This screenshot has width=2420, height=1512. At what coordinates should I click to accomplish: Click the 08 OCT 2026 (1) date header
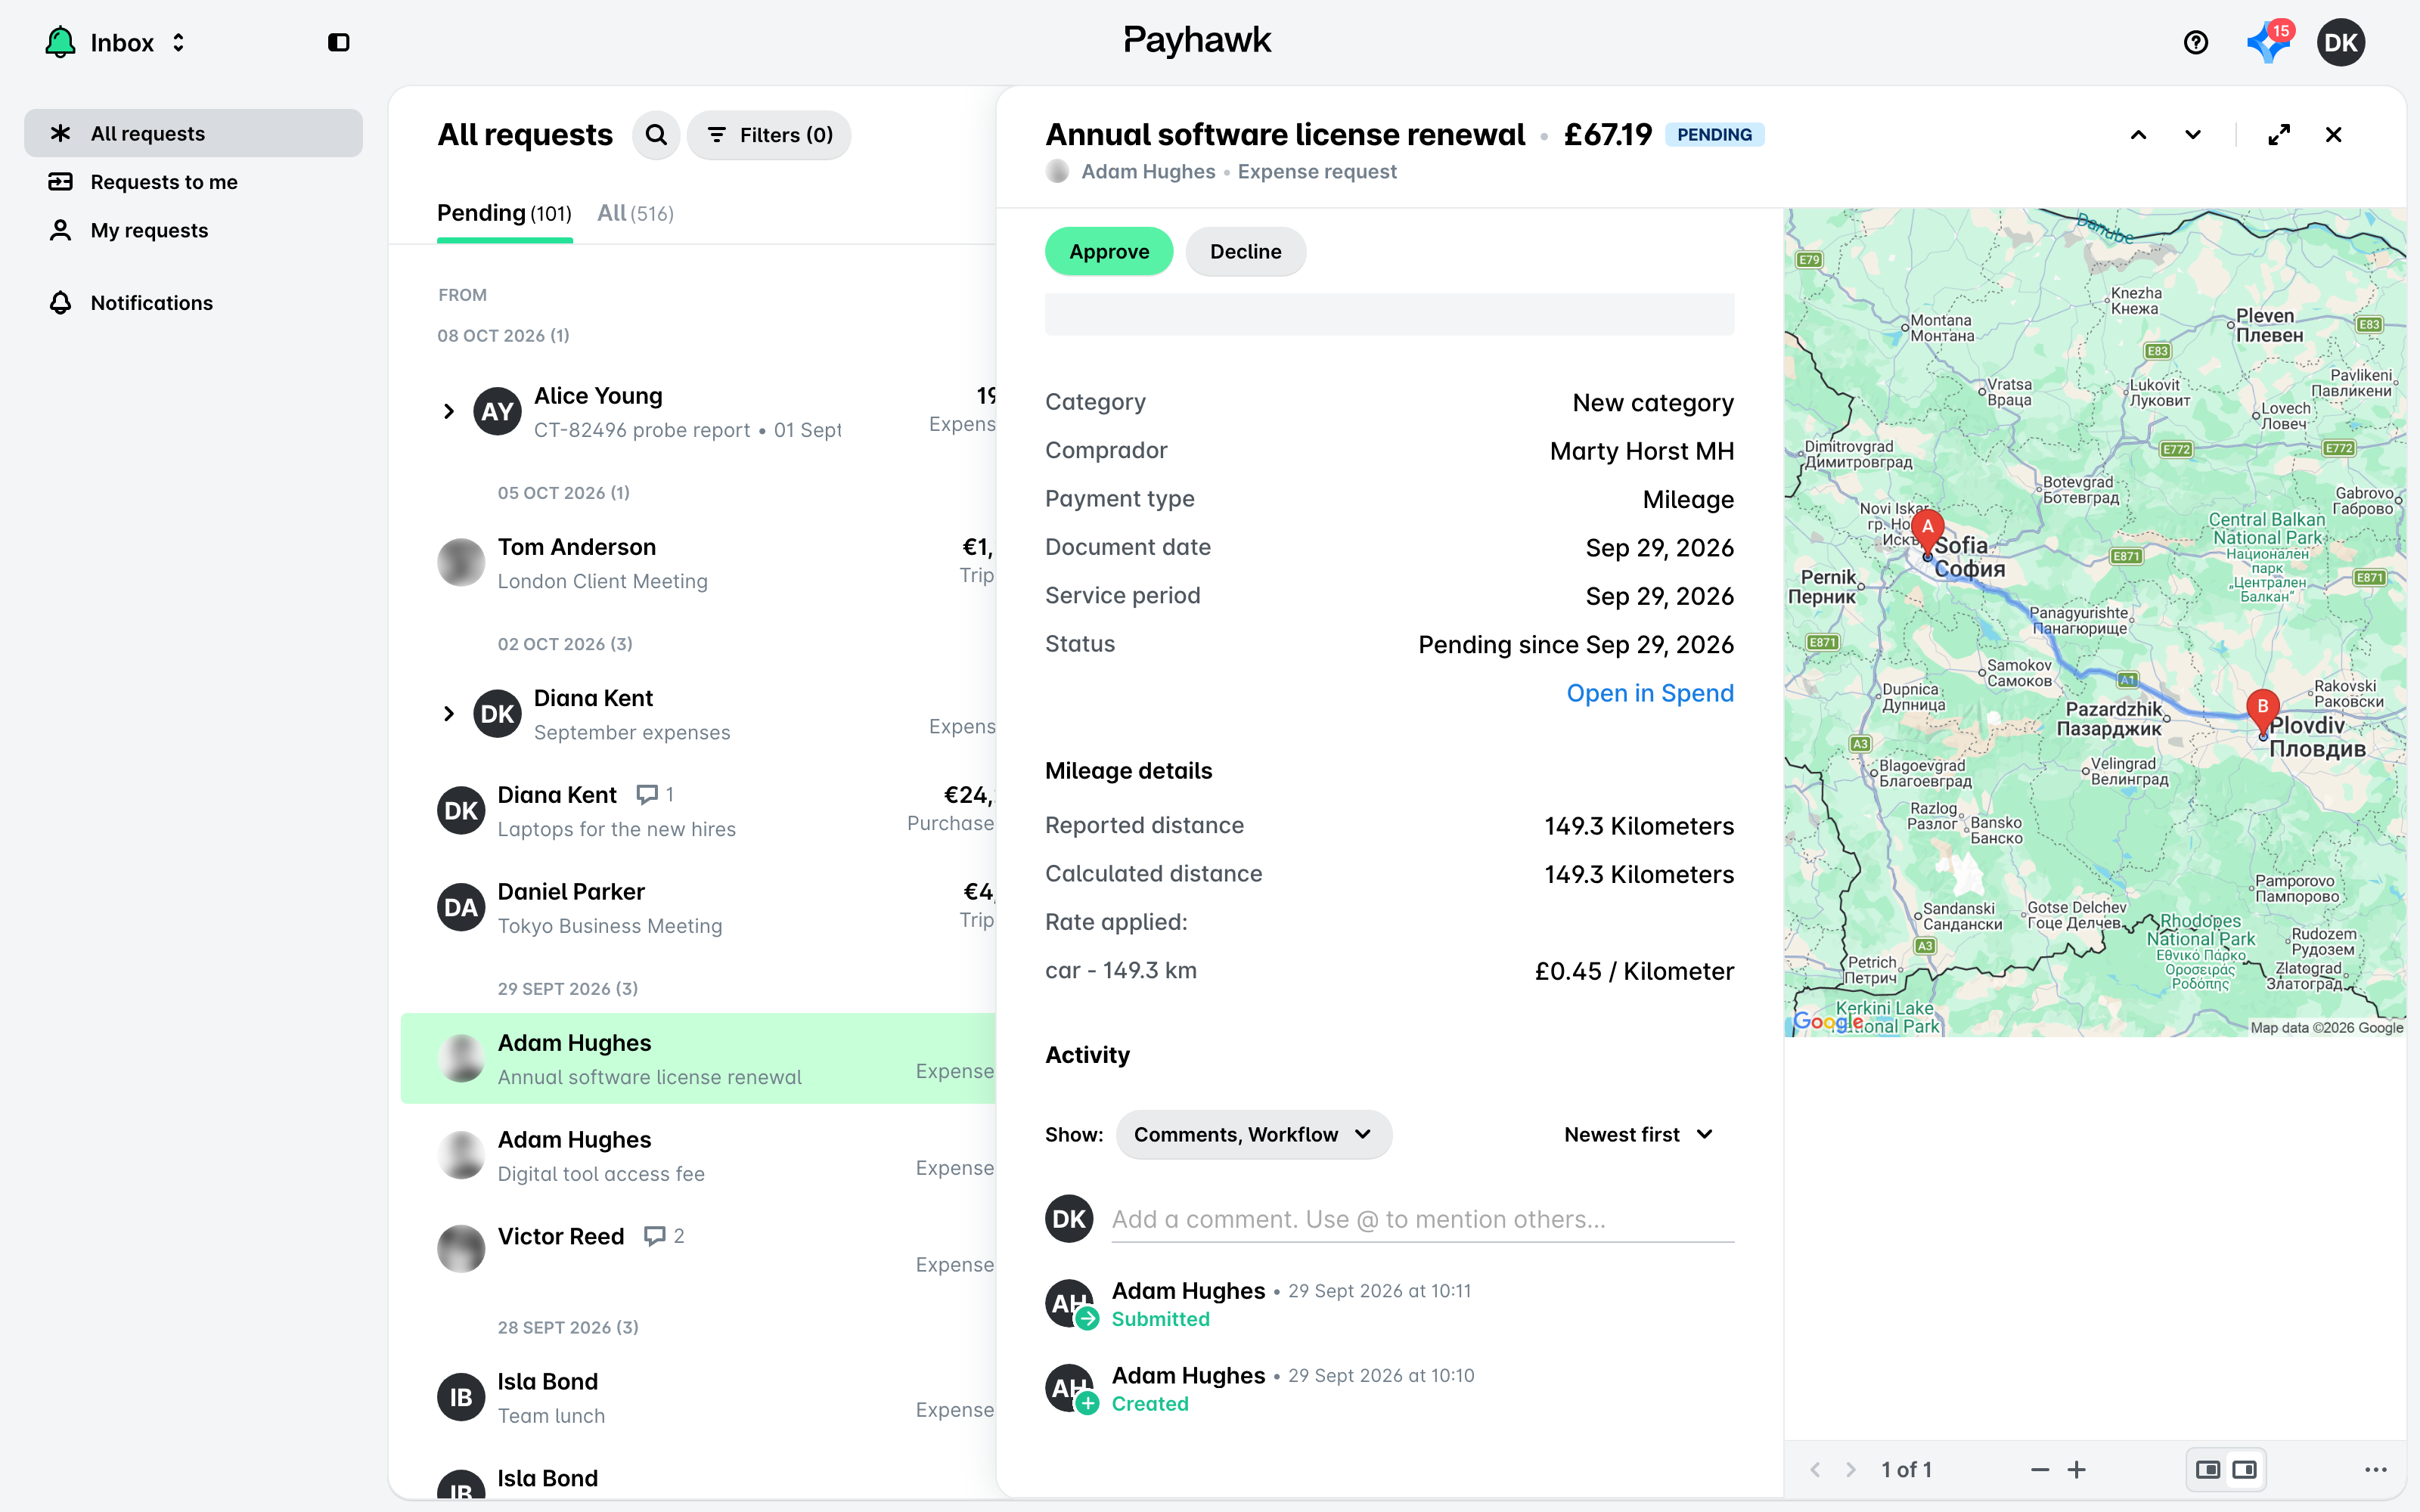[x=503, y=336]
